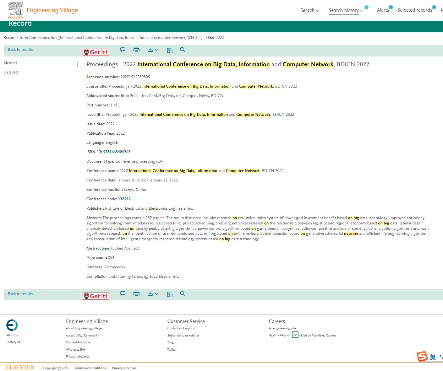Open the Search history dropdown
The width and height of the screenshot is (443, 371).
pyautogui.click(x=346, y=10)
